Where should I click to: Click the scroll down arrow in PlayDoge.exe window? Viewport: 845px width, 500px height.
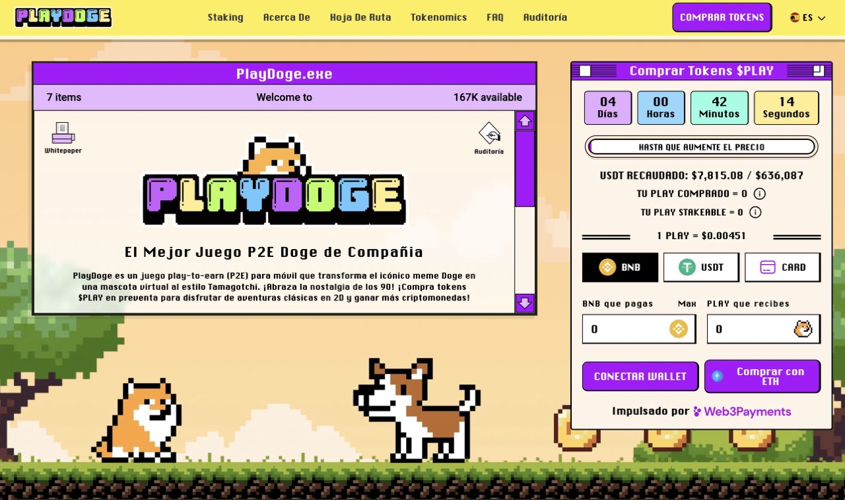(x=525, y=303)
